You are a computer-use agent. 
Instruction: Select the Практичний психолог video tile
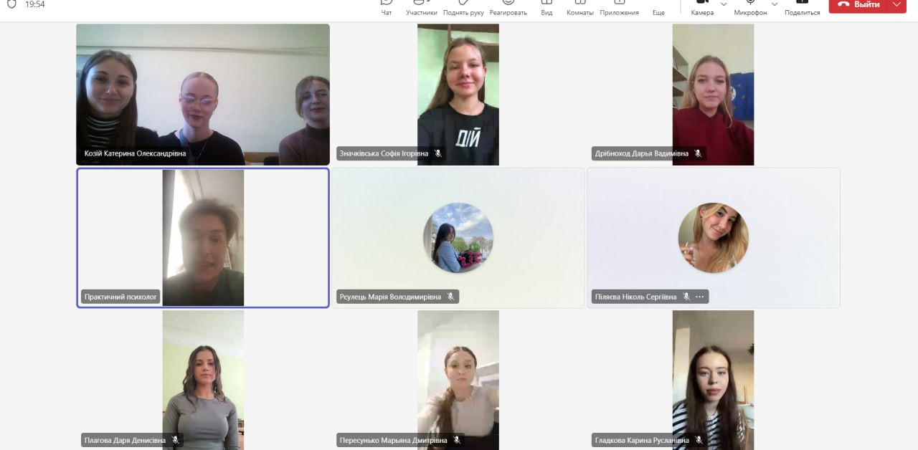click(x=203, y=238)
